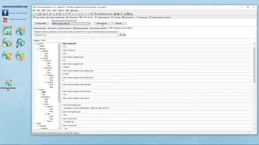This screenshot has width=259, height=145.
Task: Select Spacer tree item under Items
Action: point(49,121)
